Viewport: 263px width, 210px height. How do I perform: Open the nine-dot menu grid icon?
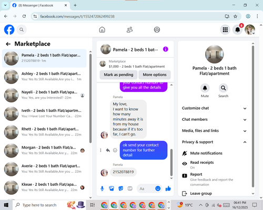[225, 29]
